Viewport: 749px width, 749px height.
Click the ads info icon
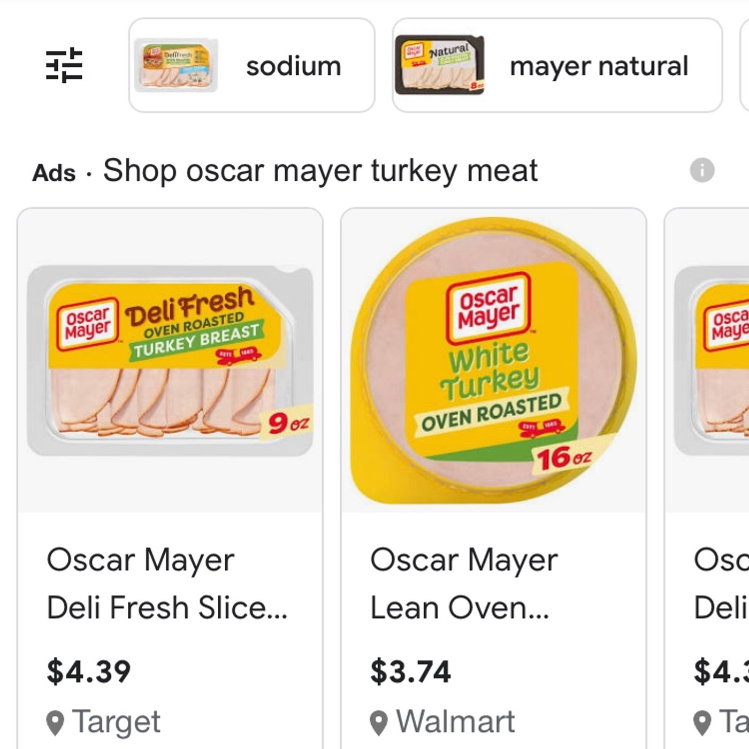pyautogui.click(x=702, y=171)
